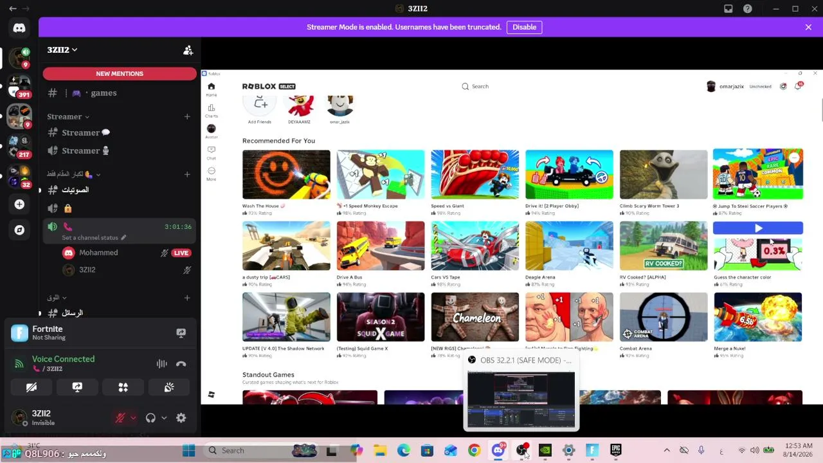Screen dimensions: 823x463
Task: Dismiss the Streamer Mode banner
Action: click(x=808, y=27)
